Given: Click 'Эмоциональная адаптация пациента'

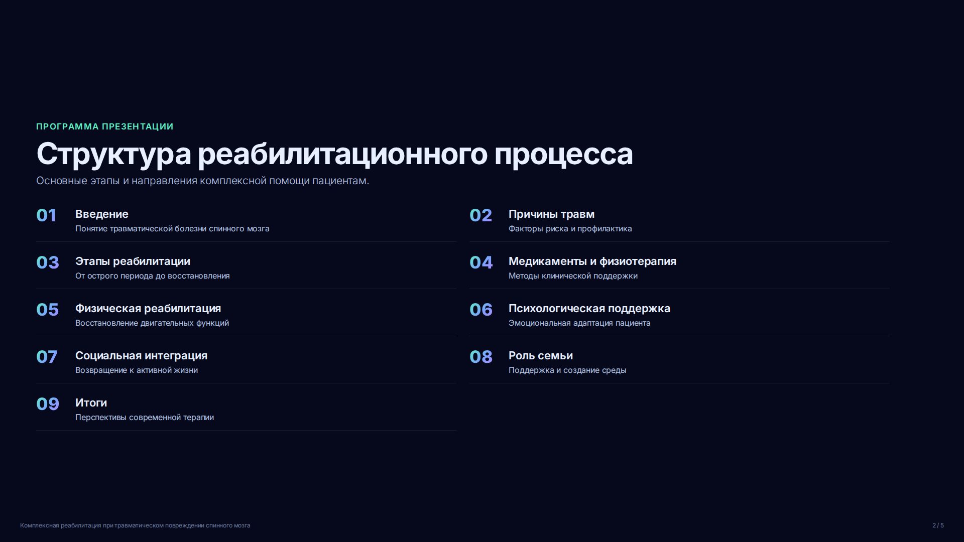Looking at the screenshot, I should pyautogui.click(x=579, y=323).
